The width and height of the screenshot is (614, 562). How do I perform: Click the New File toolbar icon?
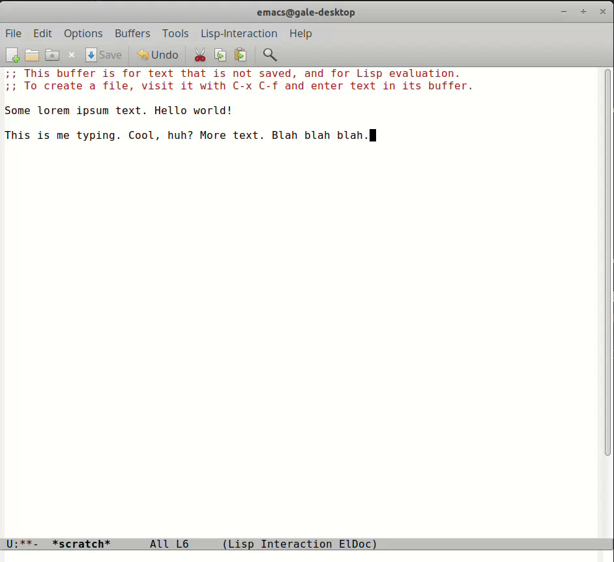coord(12,55)
